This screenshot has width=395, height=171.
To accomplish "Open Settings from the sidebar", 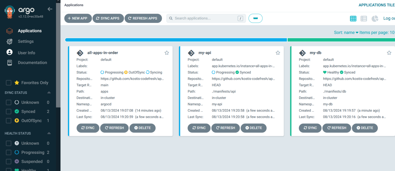I will pyautogui.click(x=25, y=41).
